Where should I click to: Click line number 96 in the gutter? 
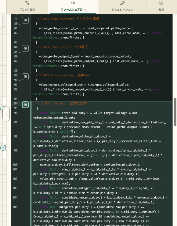pos(16,113)
